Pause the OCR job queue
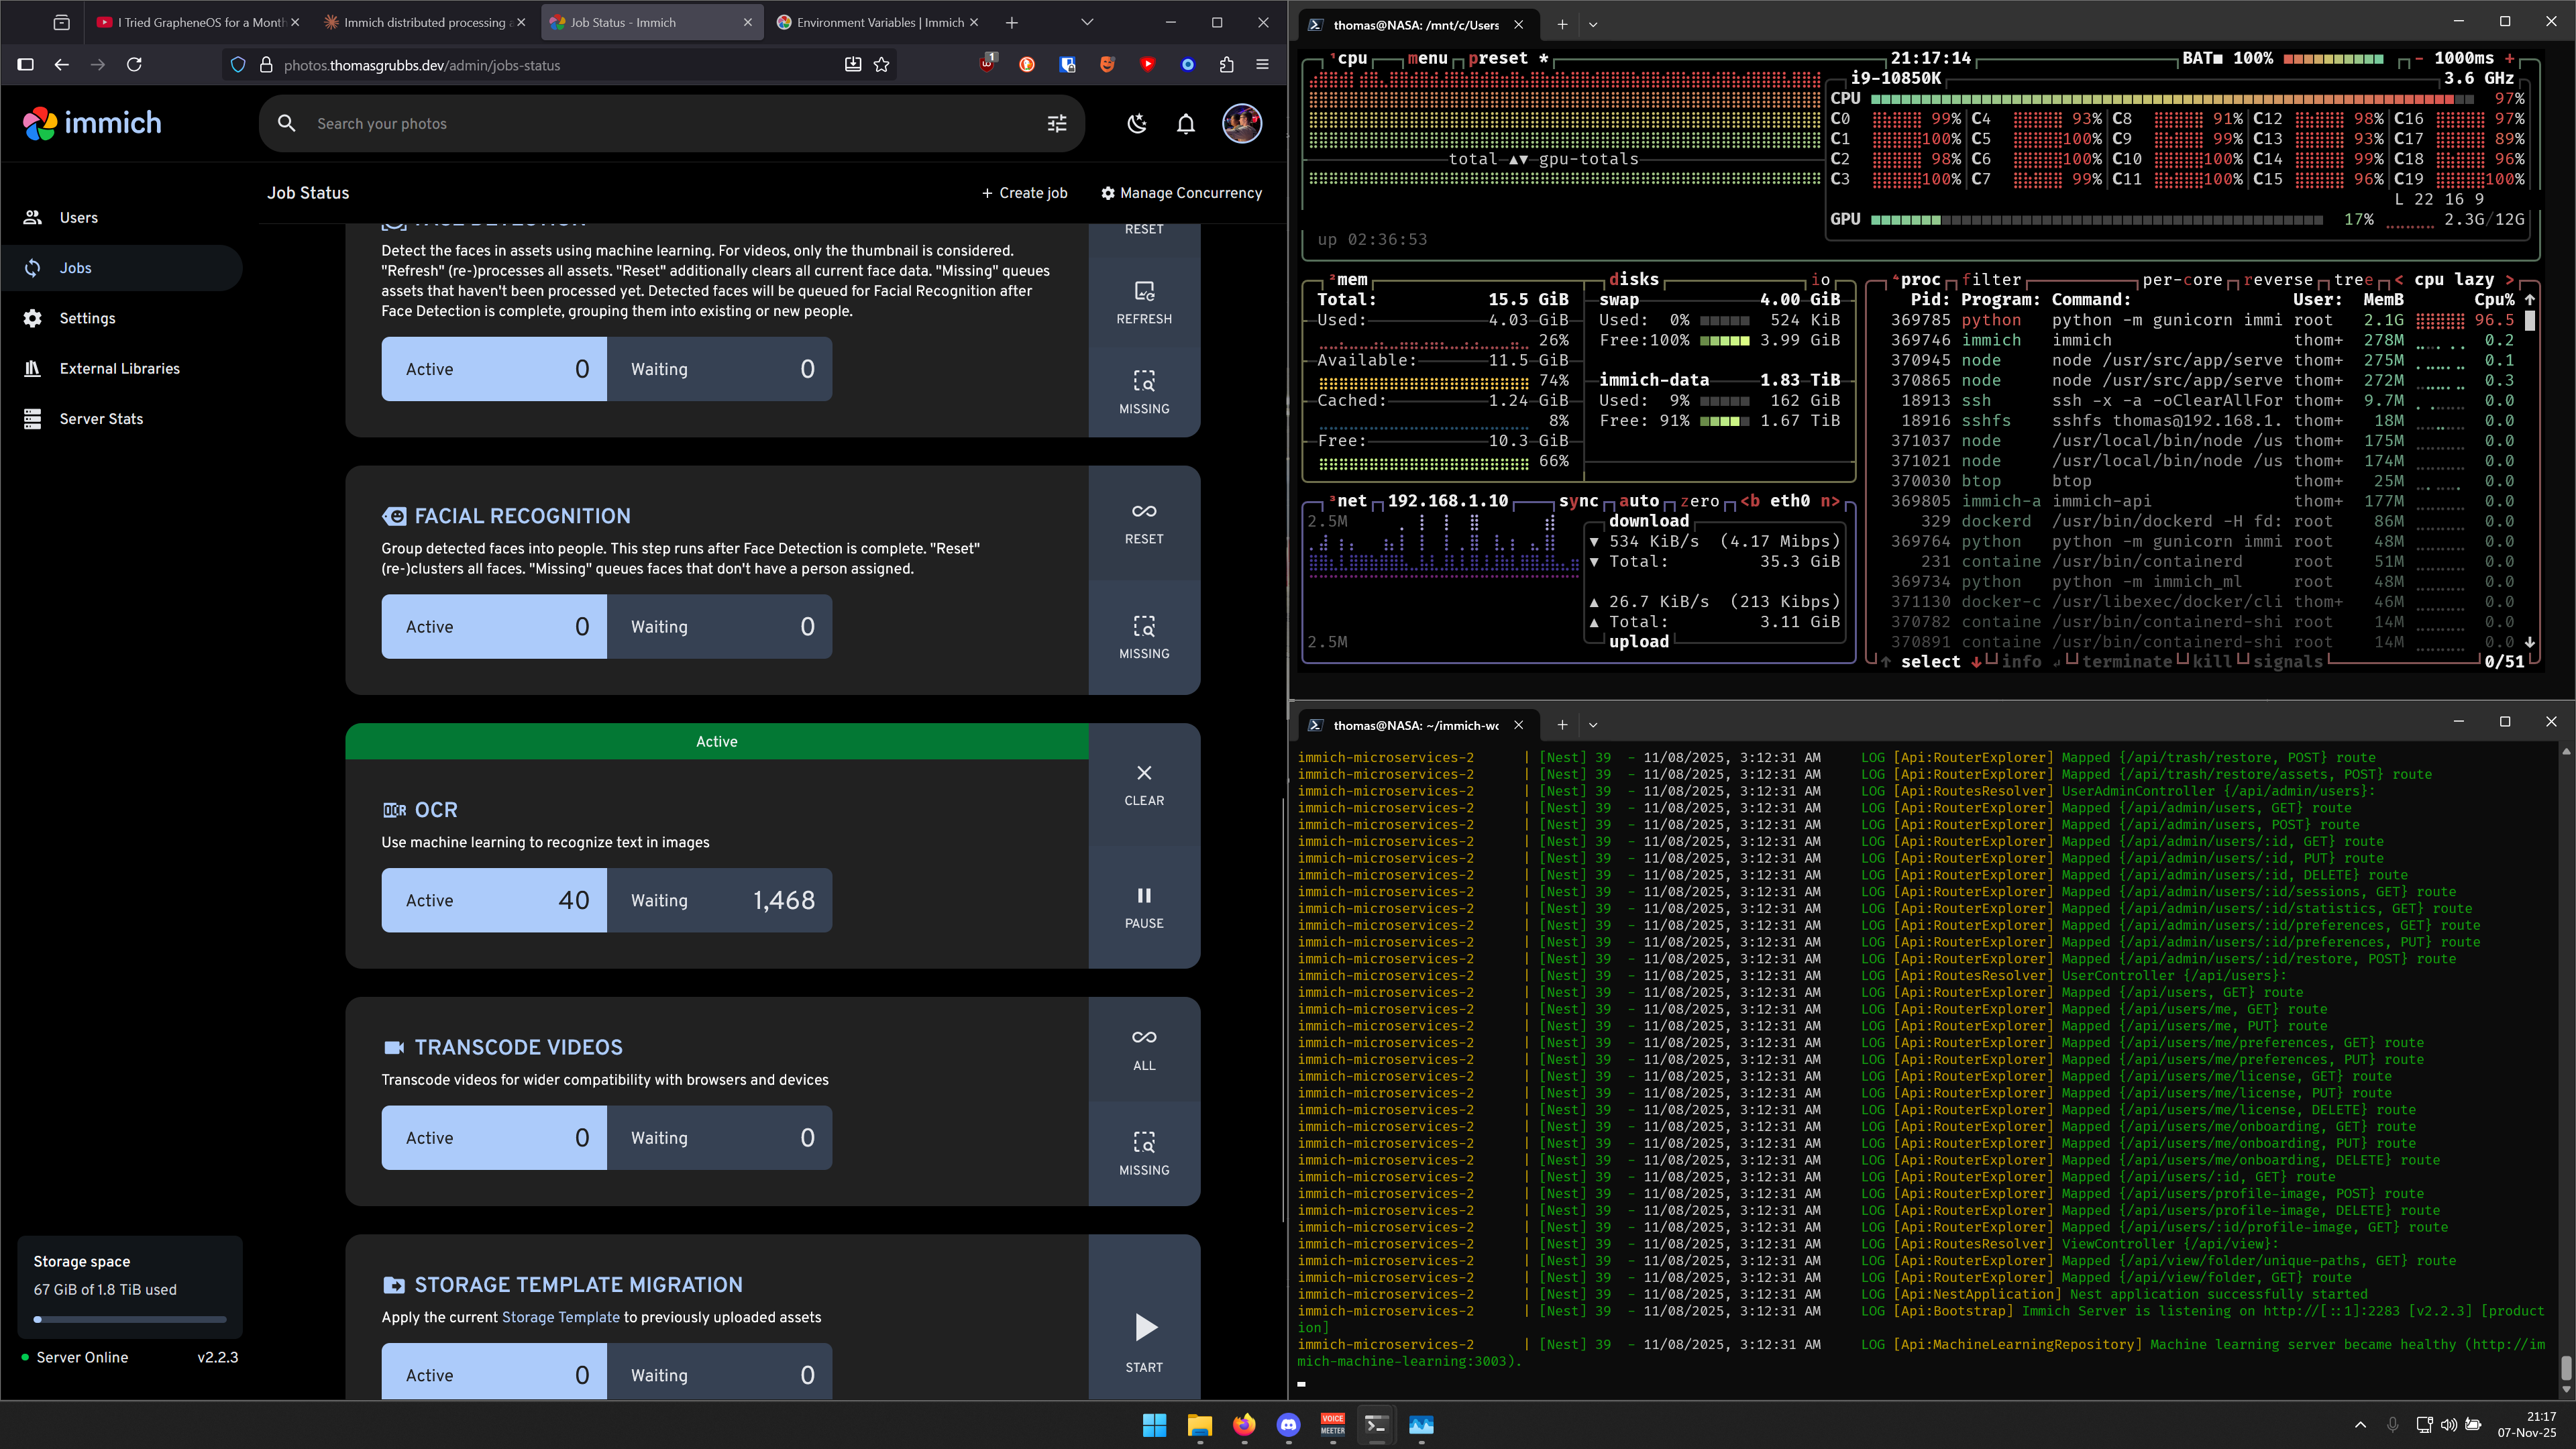This screenshot has width=2576, height=1449. (x=1144, y=907)
